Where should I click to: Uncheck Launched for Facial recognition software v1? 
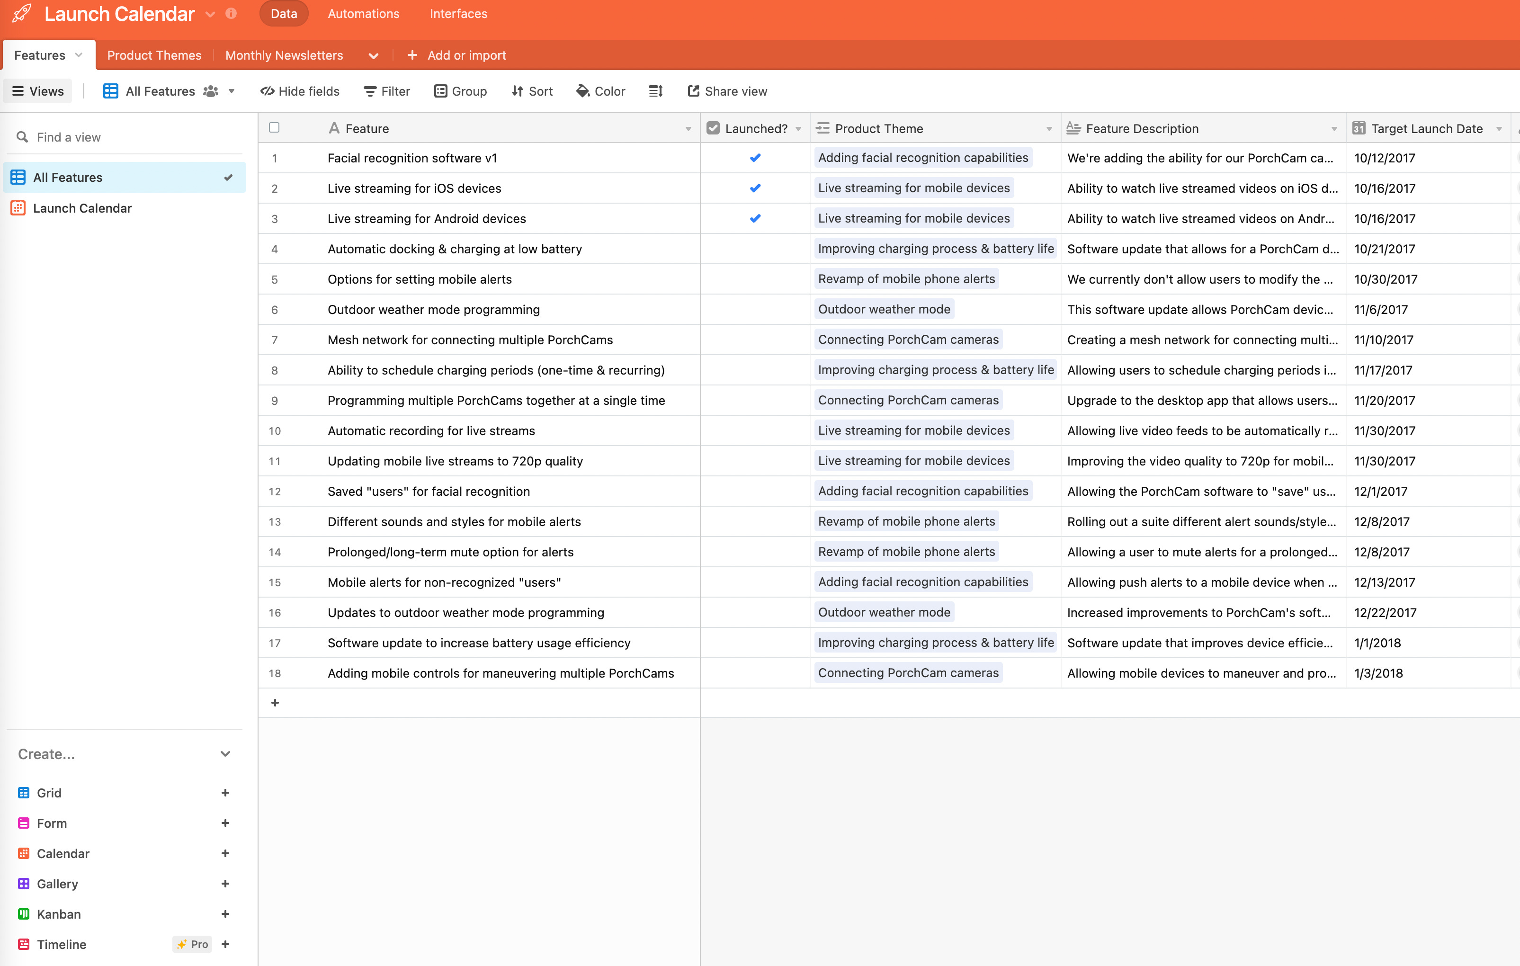click(x=755, y=158)
